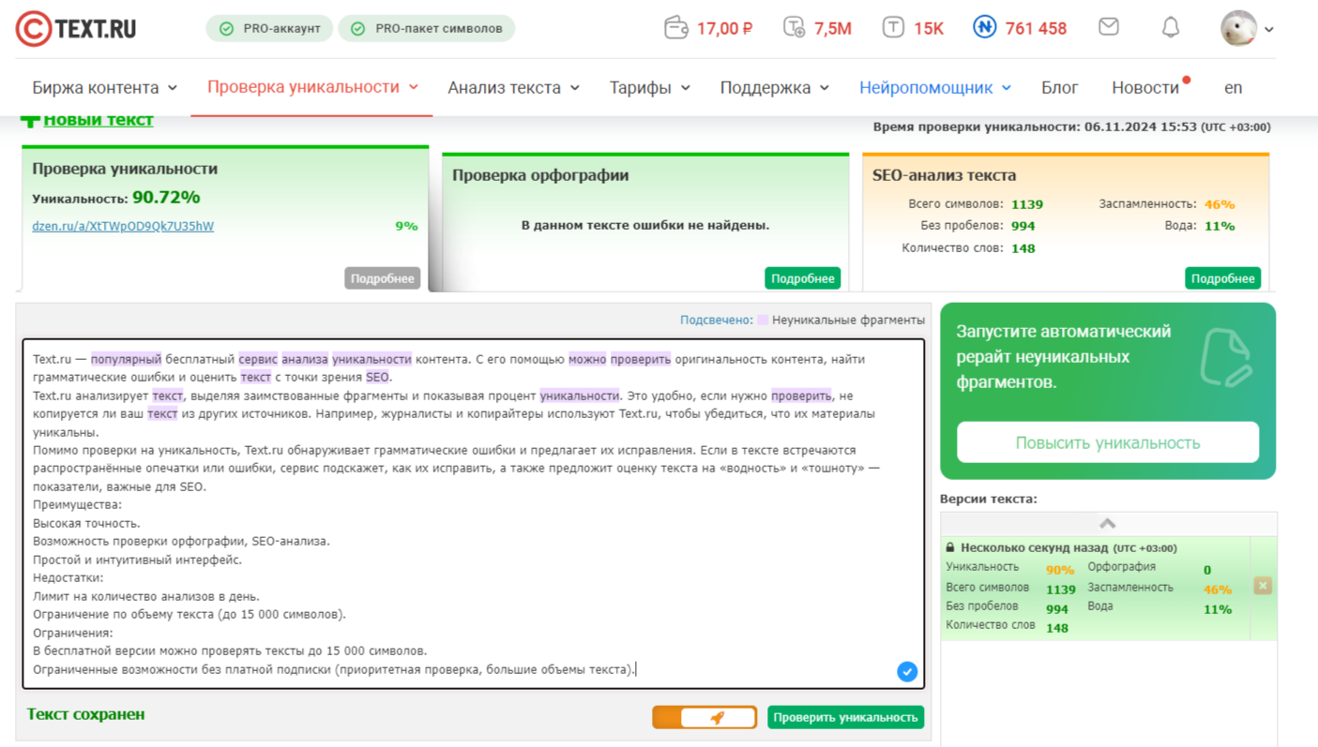Click the blue N icon beside 761 458
The width and height of the screenshot is (1318, 747).
pos(984,28)
